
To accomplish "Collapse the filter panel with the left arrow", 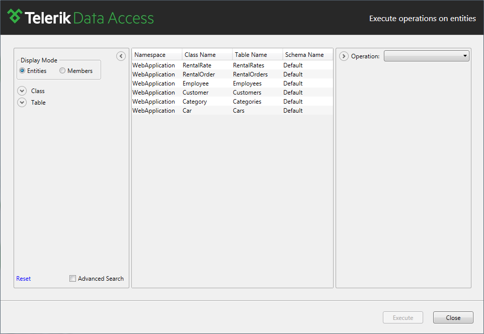I will (121, 56).
